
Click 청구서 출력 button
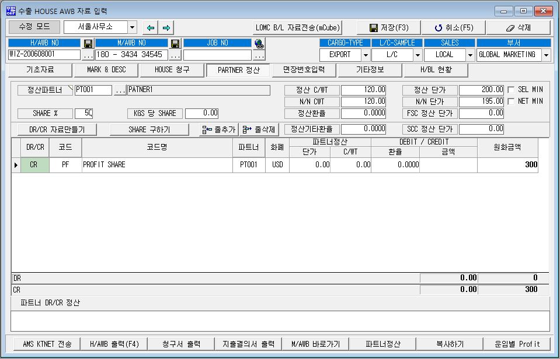pyautogui.click(x=182, y=344)
